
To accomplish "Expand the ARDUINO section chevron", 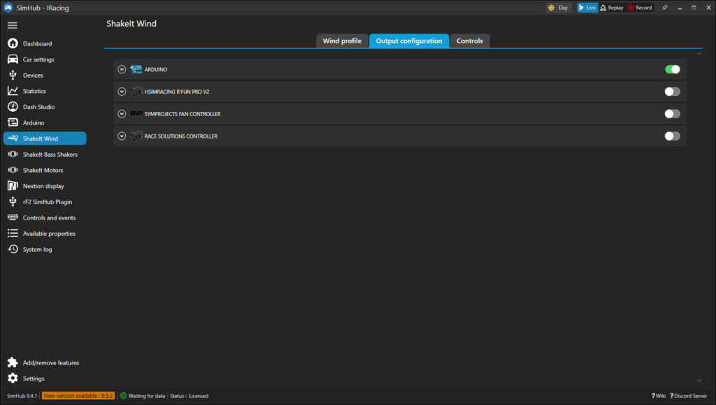I will pyautogui.click(x=122, y=69).
